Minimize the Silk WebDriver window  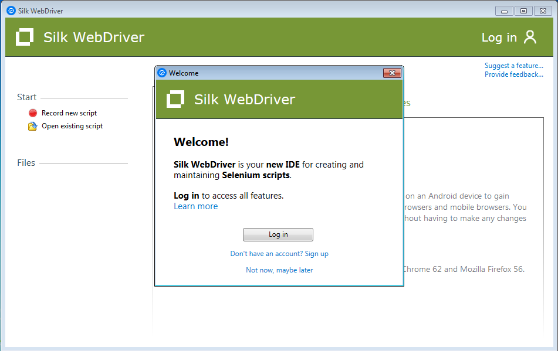click(504, 11)
